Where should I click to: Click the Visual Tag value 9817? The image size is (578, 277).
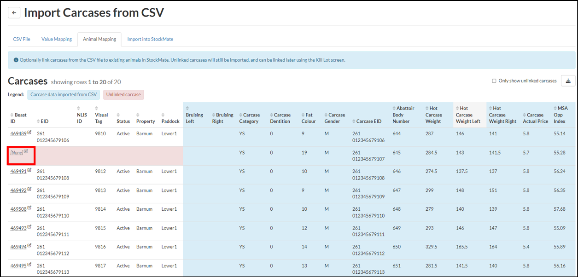pos(100,266)
